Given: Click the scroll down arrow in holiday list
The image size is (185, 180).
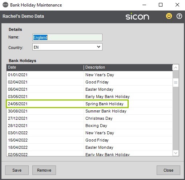Looking at the screenshot, I should point(176,153).
